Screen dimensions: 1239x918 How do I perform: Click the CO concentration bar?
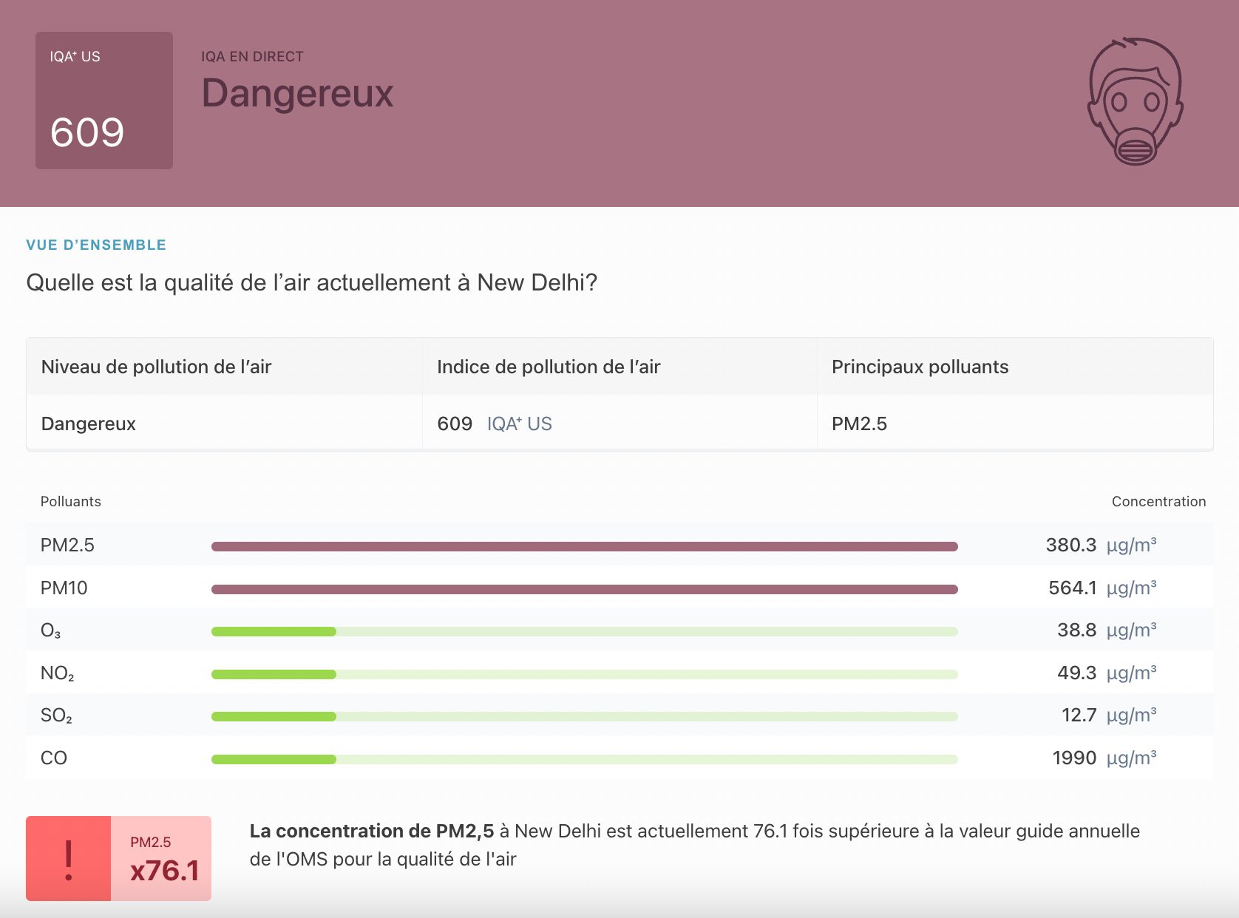584,759
